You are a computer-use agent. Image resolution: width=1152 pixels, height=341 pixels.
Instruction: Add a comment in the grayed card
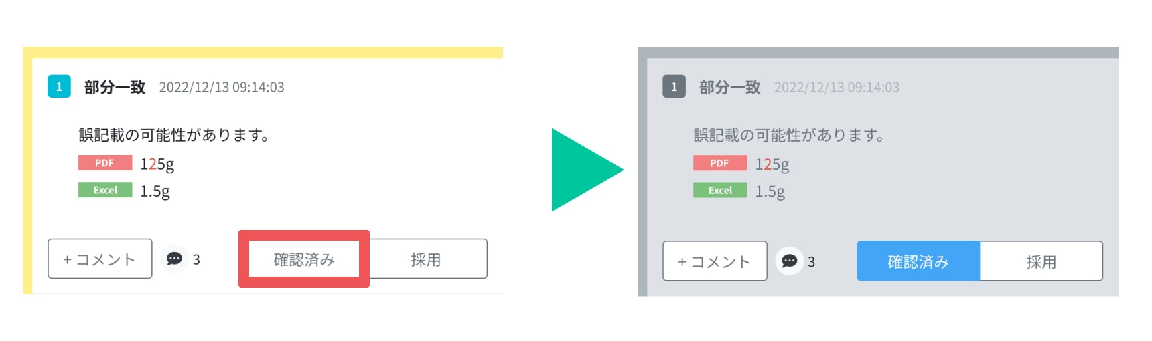(715, 261)
